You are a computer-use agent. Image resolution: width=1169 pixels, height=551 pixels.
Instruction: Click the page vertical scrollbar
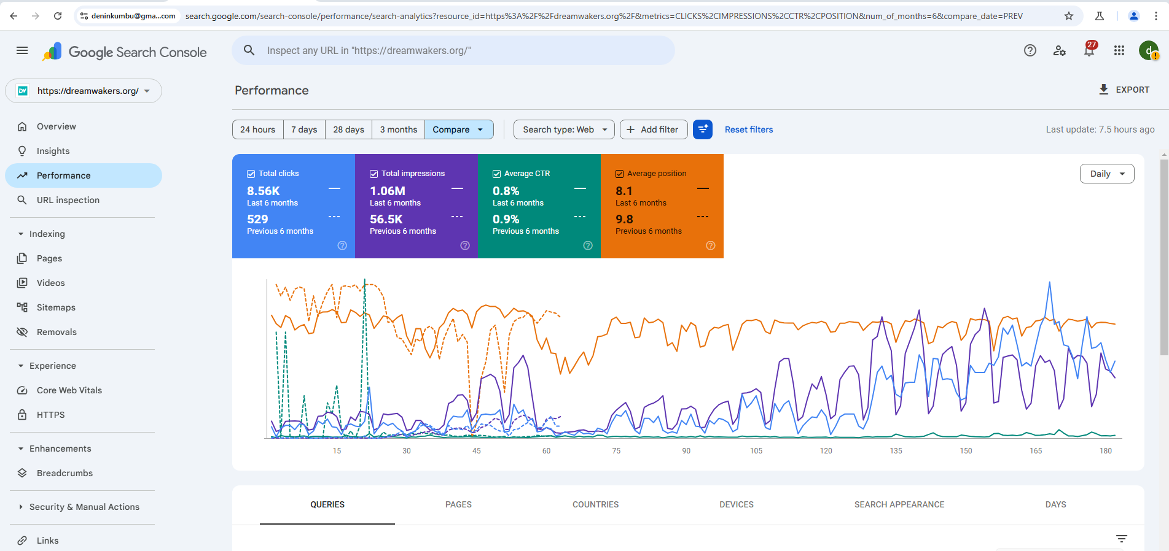click(1164, 258)
